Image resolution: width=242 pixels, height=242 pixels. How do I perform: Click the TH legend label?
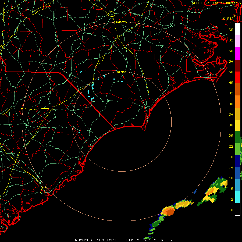(231, 210)
